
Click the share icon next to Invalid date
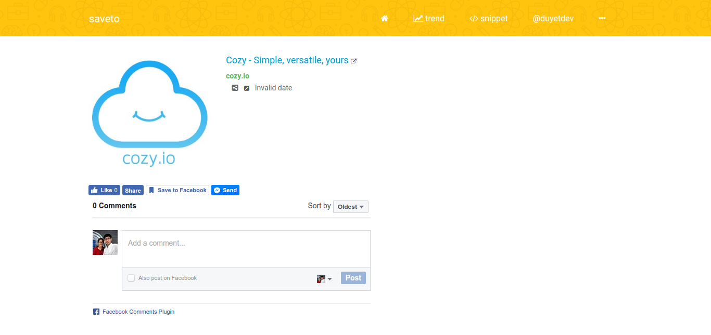[235, 88]
